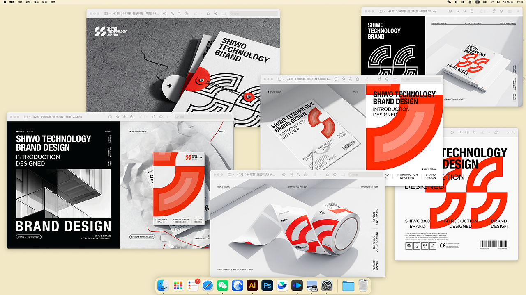Zoom in on the 18 window image
526x295 pixels.
pyautogui.click(x=179, y=14)
